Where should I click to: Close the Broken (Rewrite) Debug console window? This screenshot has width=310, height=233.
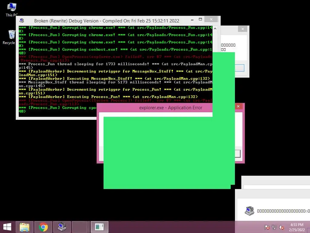[x=211, y=19]
